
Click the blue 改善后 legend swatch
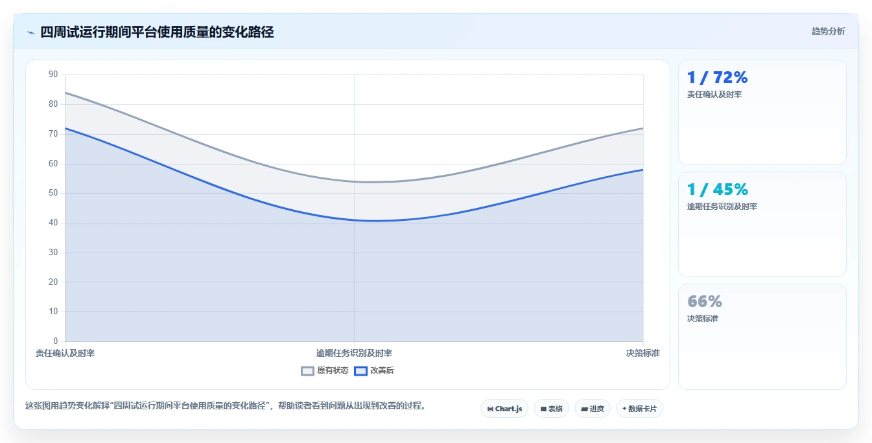360,370
